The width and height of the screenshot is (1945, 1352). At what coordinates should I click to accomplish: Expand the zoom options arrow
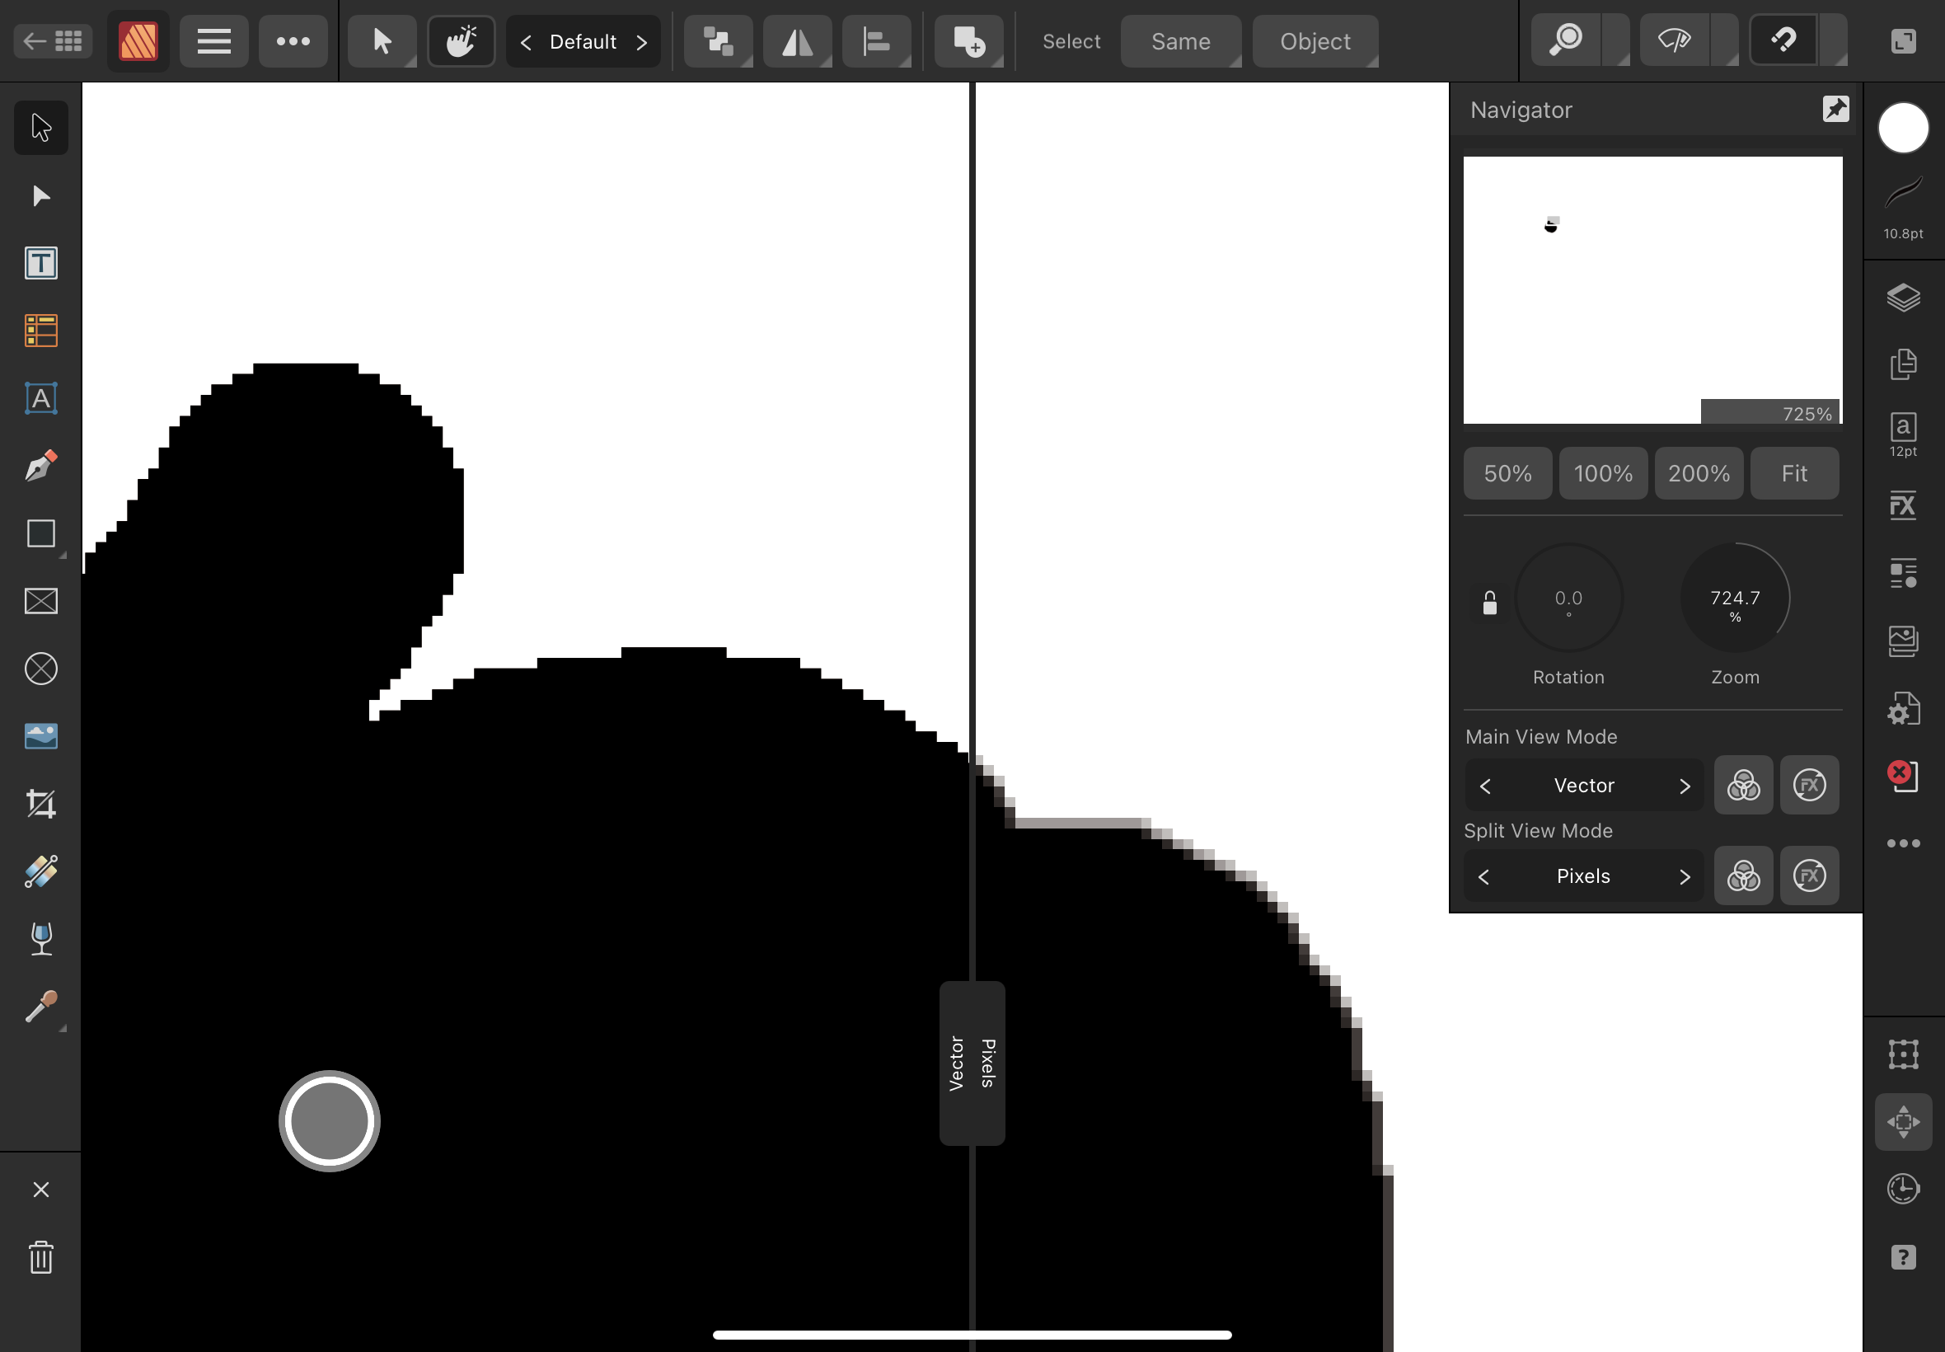1616,40
